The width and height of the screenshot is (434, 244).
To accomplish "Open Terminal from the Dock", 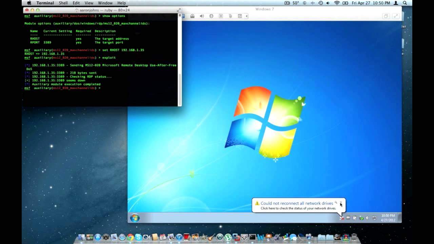I will coord(252,237).
